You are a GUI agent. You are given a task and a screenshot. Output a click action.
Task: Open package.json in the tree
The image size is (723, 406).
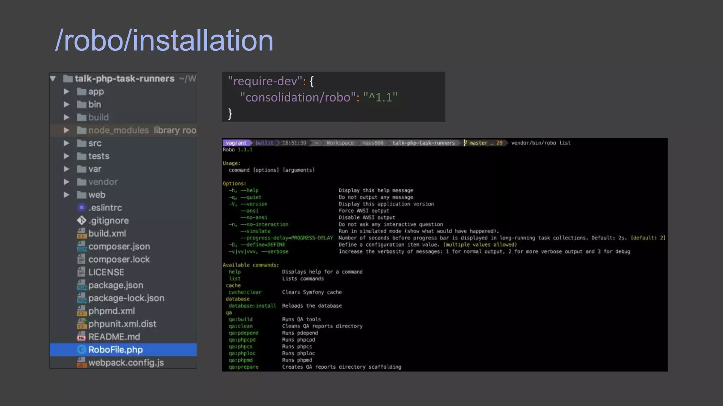(116, 285)
